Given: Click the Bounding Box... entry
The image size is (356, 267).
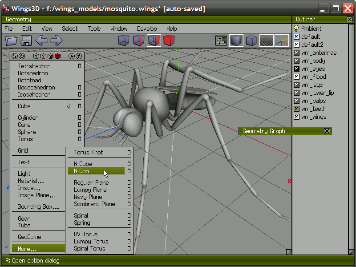Looking at the screenshot, I should 38,207.
